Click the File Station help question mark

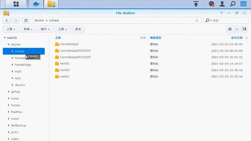[221, 13]
